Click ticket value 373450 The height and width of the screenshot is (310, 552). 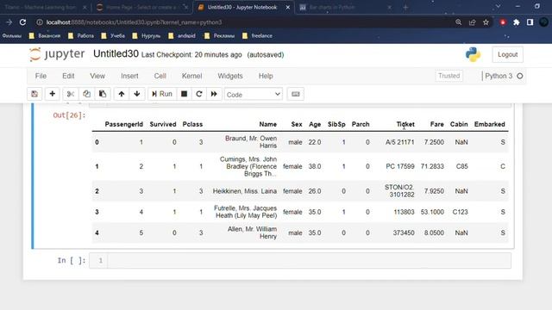click(404, 232)
